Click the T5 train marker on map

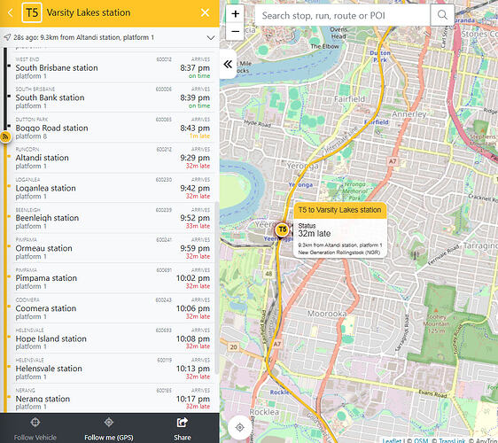pos(282,229)
